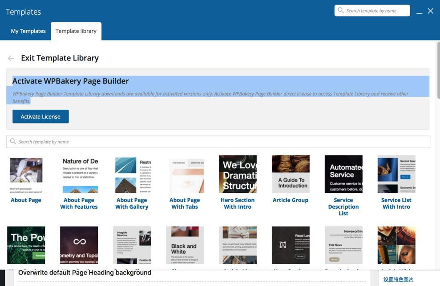Screen dimensions: 440x286
Task: Minimize the Templates panel
Action: pos(419,12)
